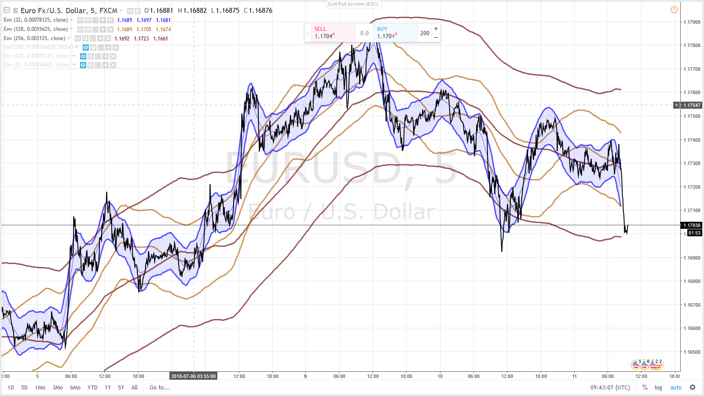Select the 1Mo time range

[x=40, y=388]
